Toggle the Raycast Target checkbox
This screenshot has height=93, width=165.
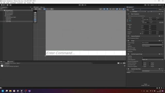(x=143, y=48)
